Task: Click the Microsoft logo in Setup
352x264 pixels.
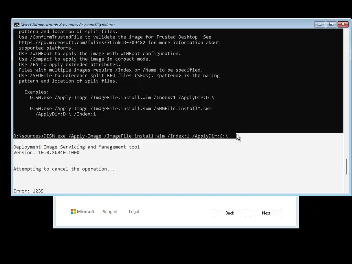Action: point(82,211)
